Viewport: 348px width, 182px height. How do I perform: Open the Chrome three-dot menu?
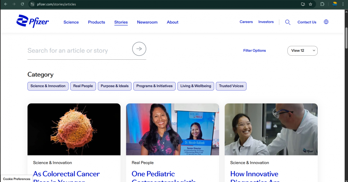pos(343,4)
